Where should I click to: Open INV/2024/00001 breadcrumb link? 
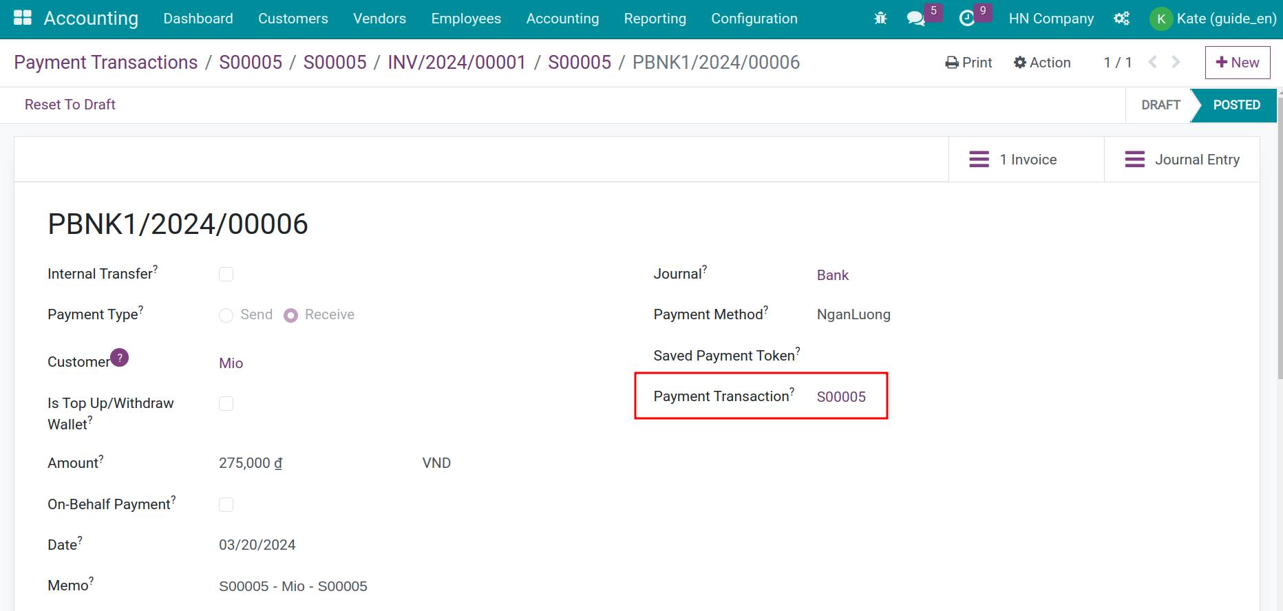[457, 63]
